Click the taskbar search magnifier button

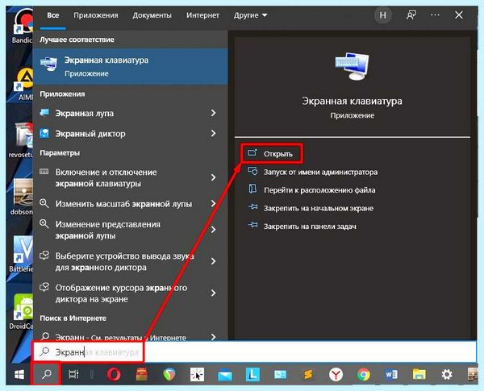pos(47,374)
